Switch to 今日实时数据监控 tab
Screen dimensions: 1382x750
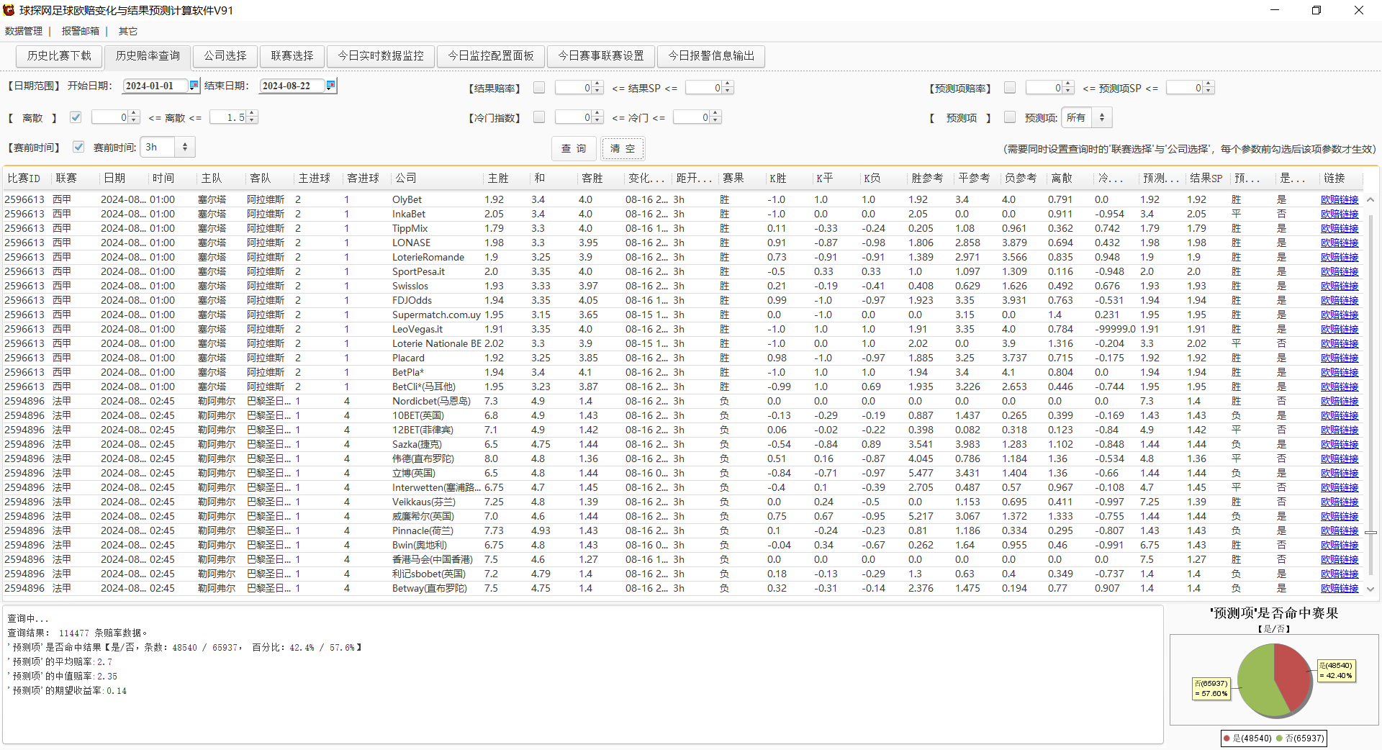tap(381, 55)
